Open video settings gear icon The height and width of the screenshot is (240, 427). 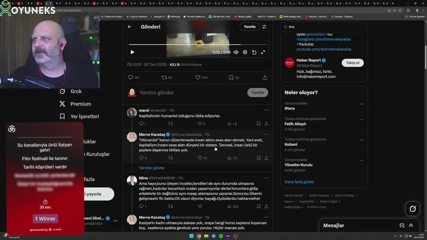pyautogui.click(x=245, y=52)
